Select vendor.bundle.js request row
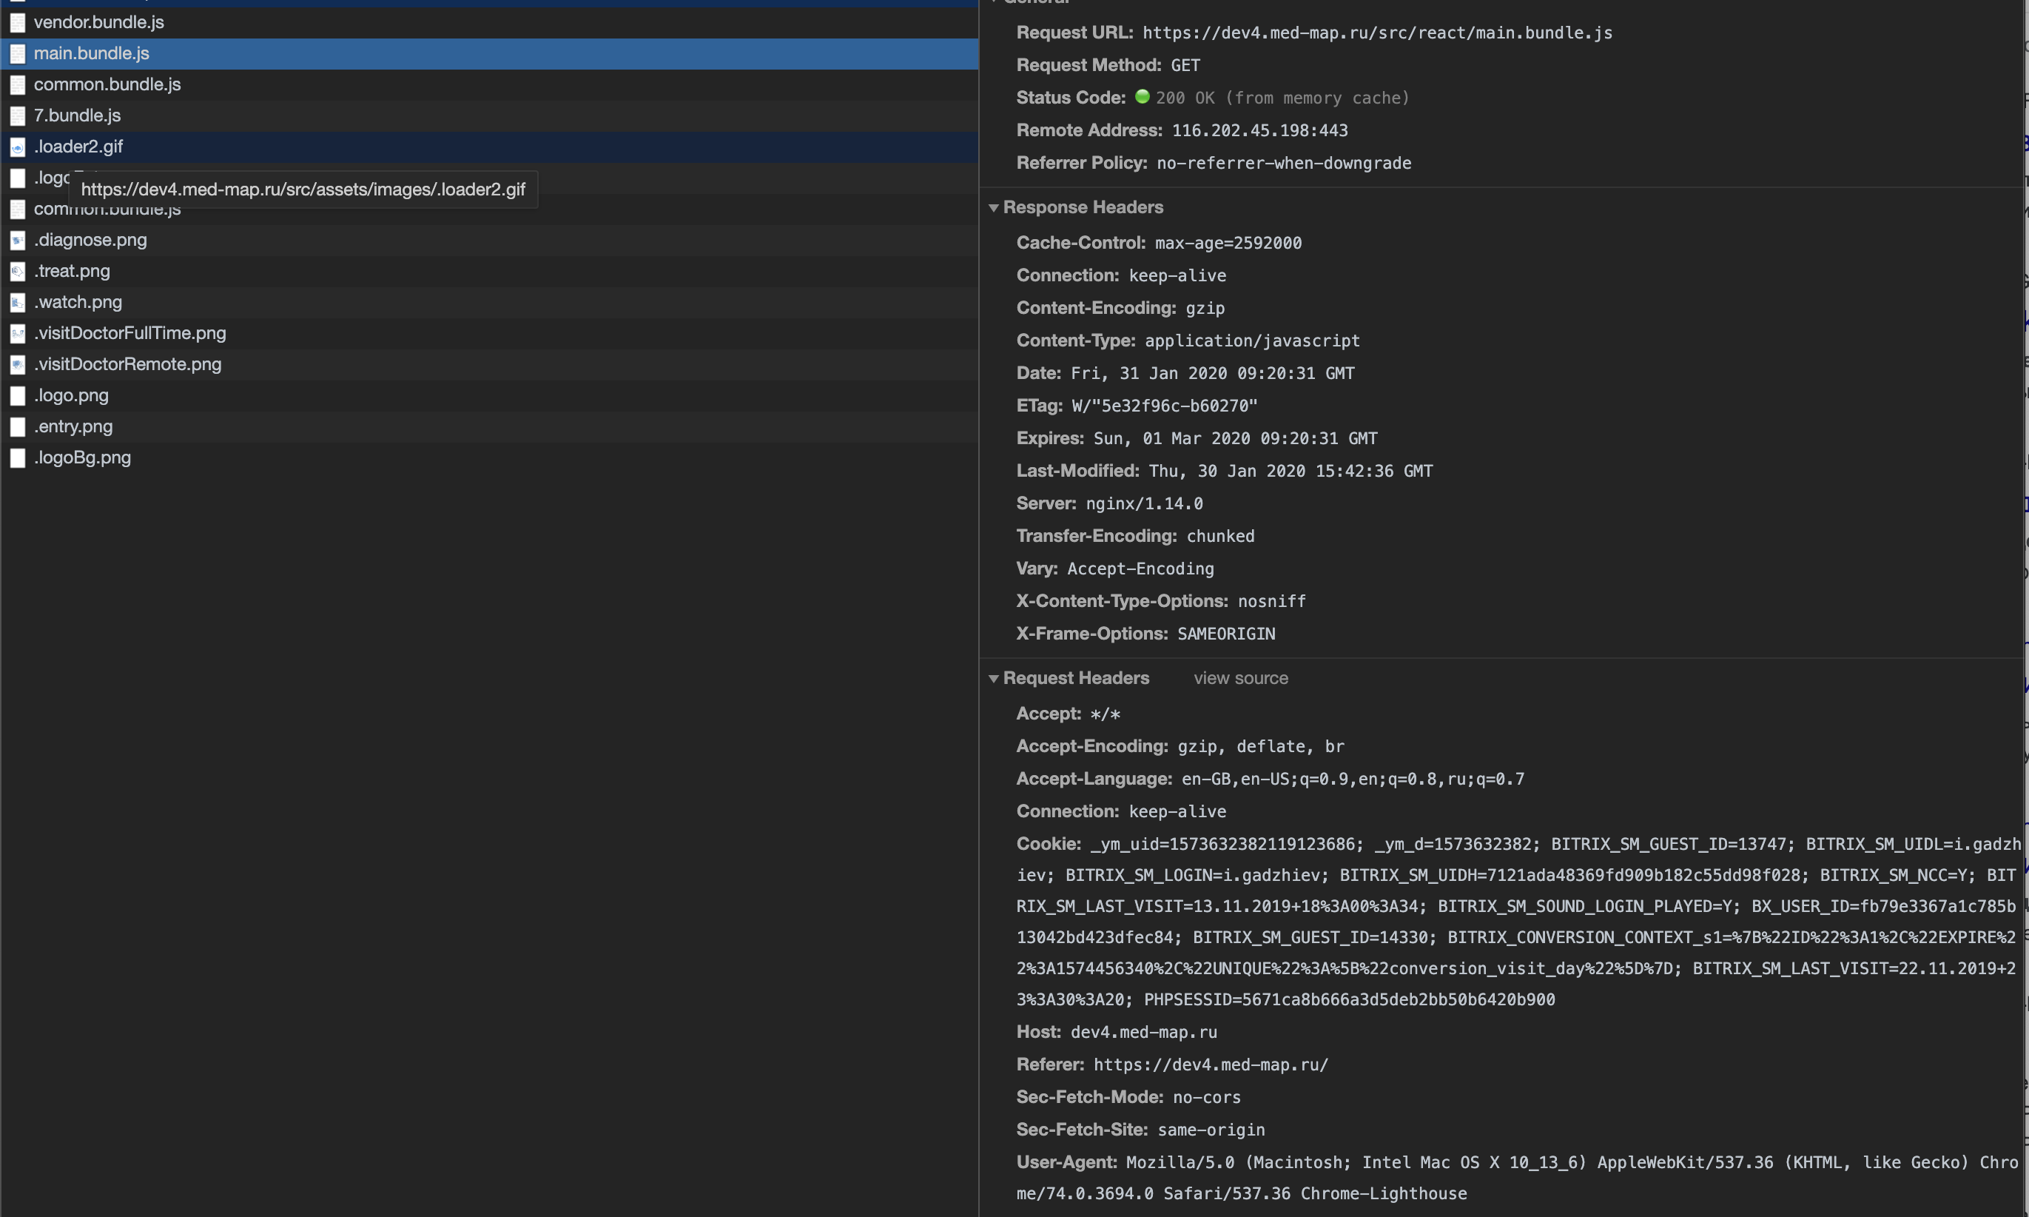This screenshot has height=1217, width=2029. (489, 23)
